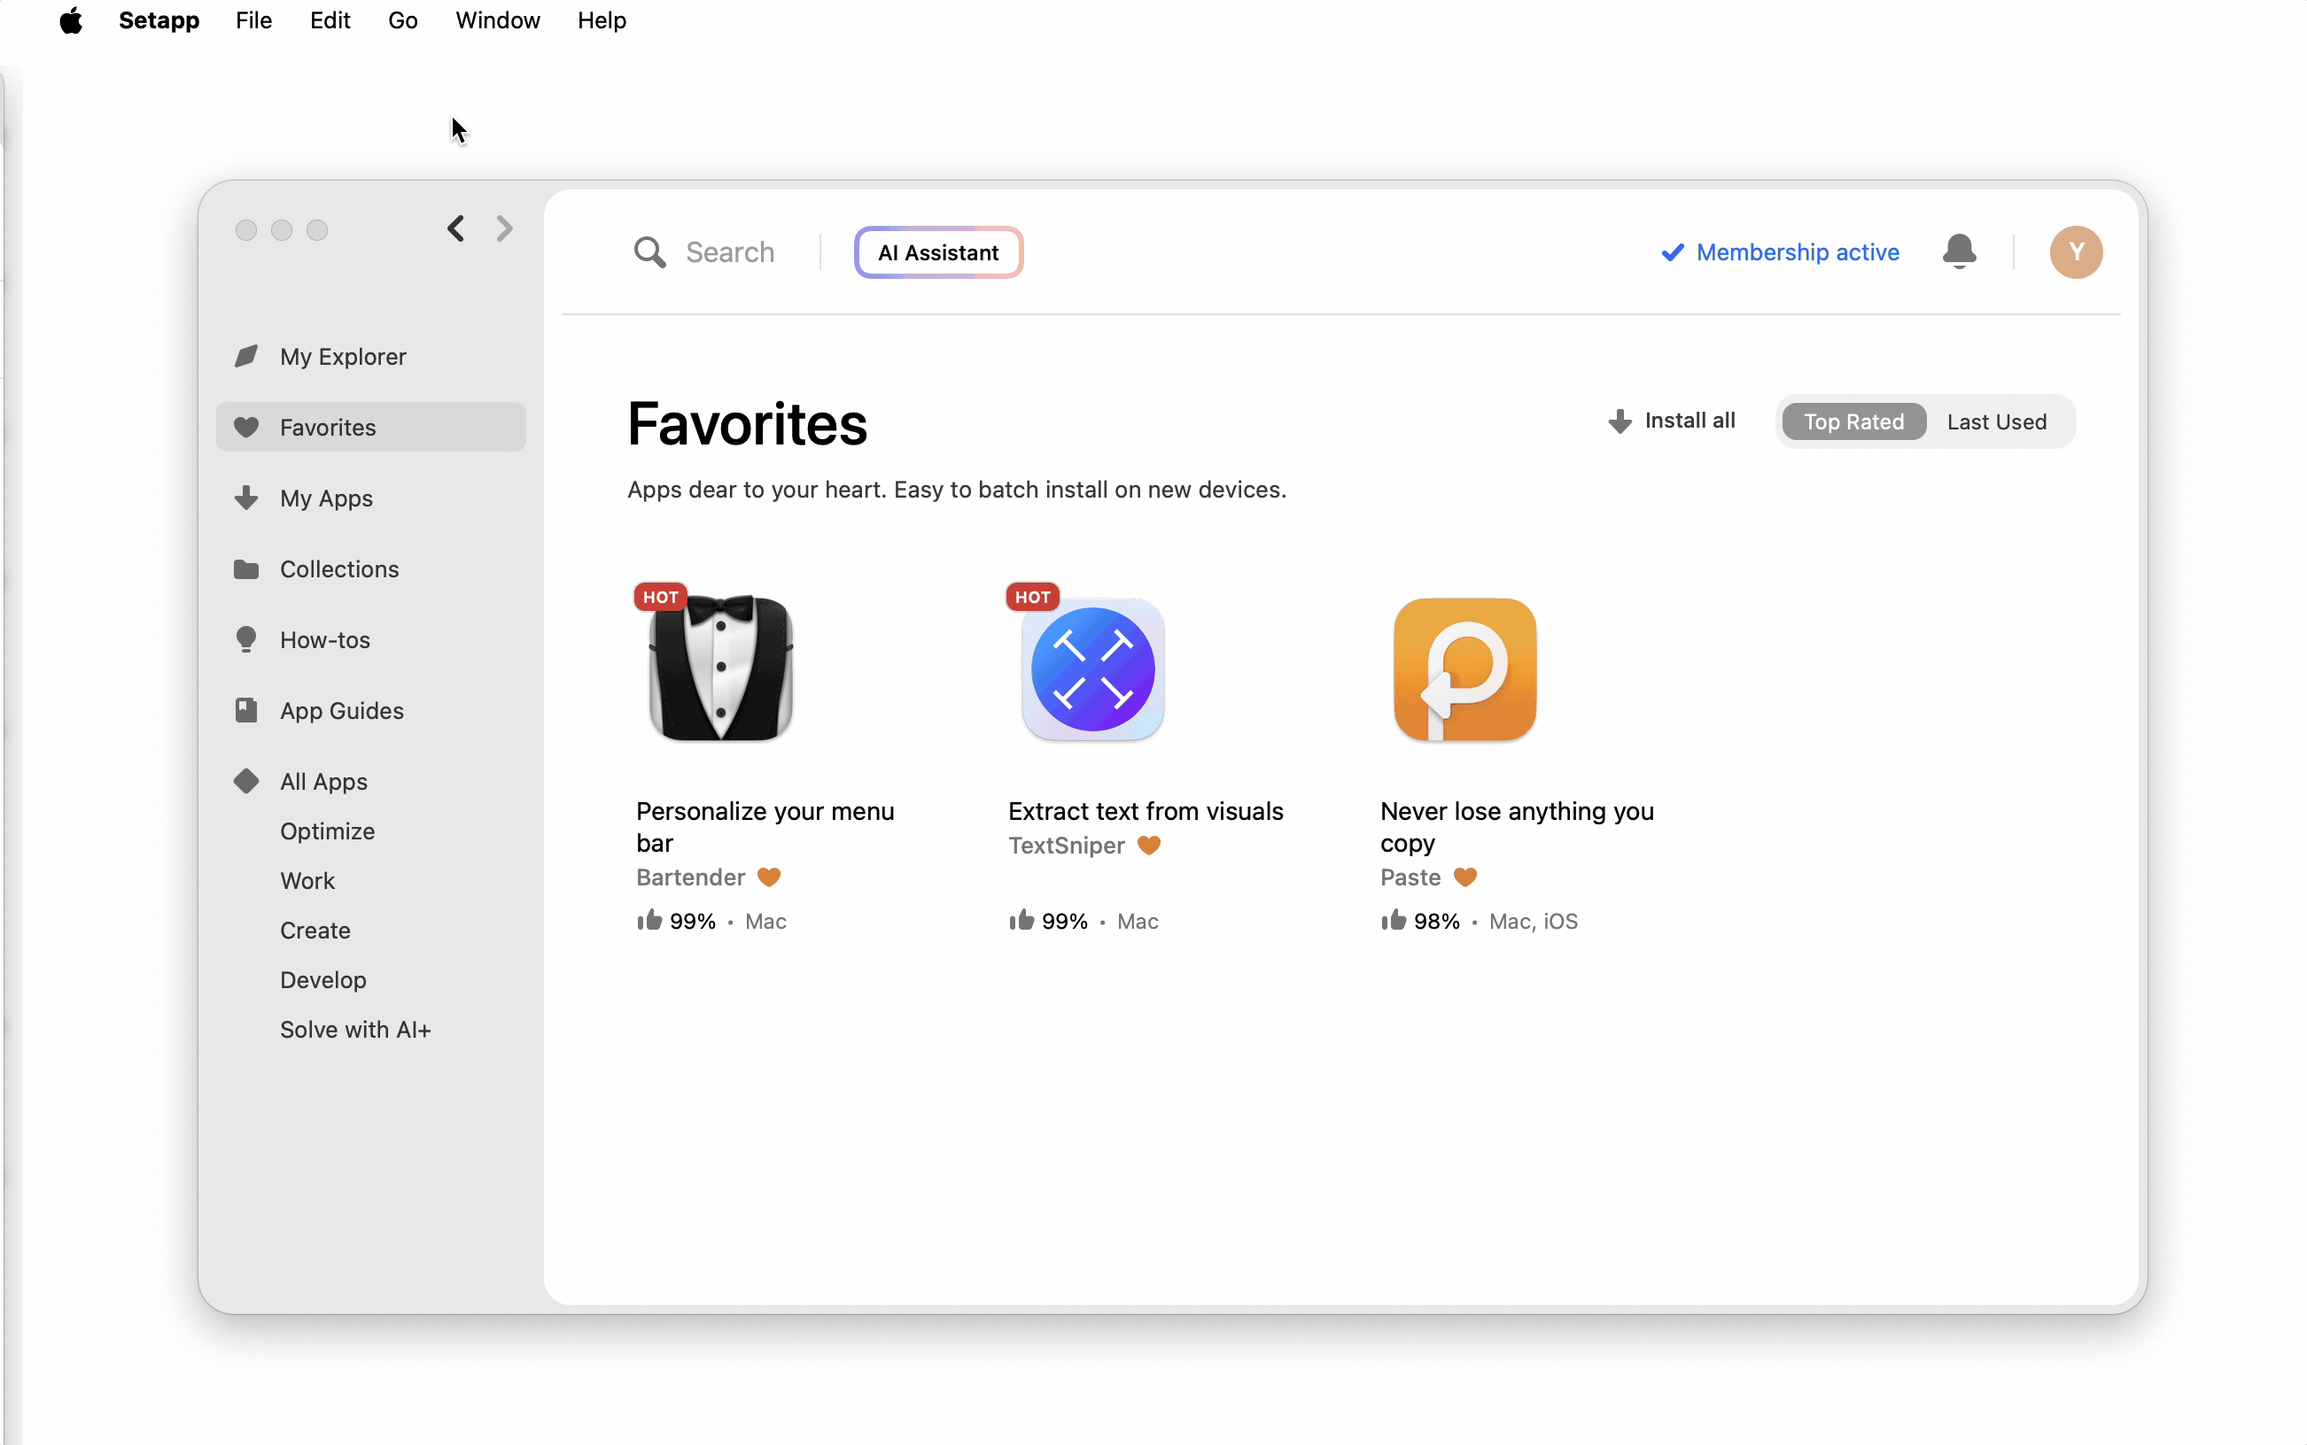
Task: Open the Work category
Action: pos(307,880)
